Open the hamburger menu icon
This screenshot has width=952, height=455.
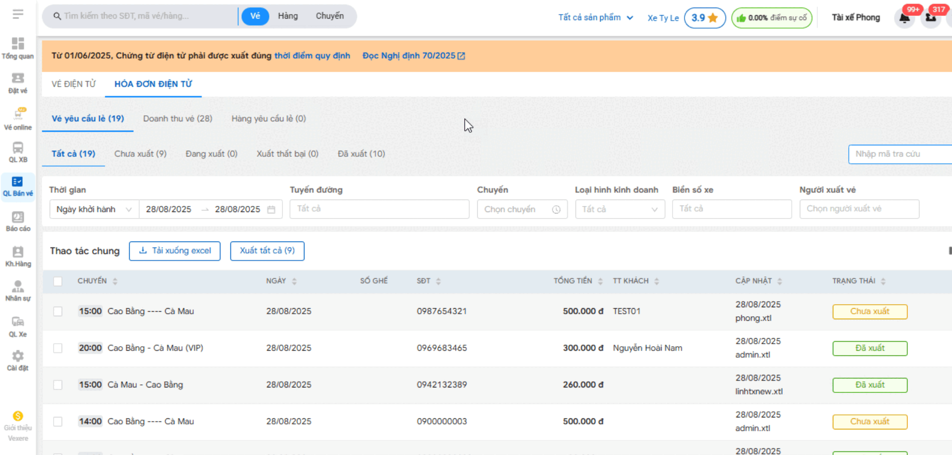point(18,14)
